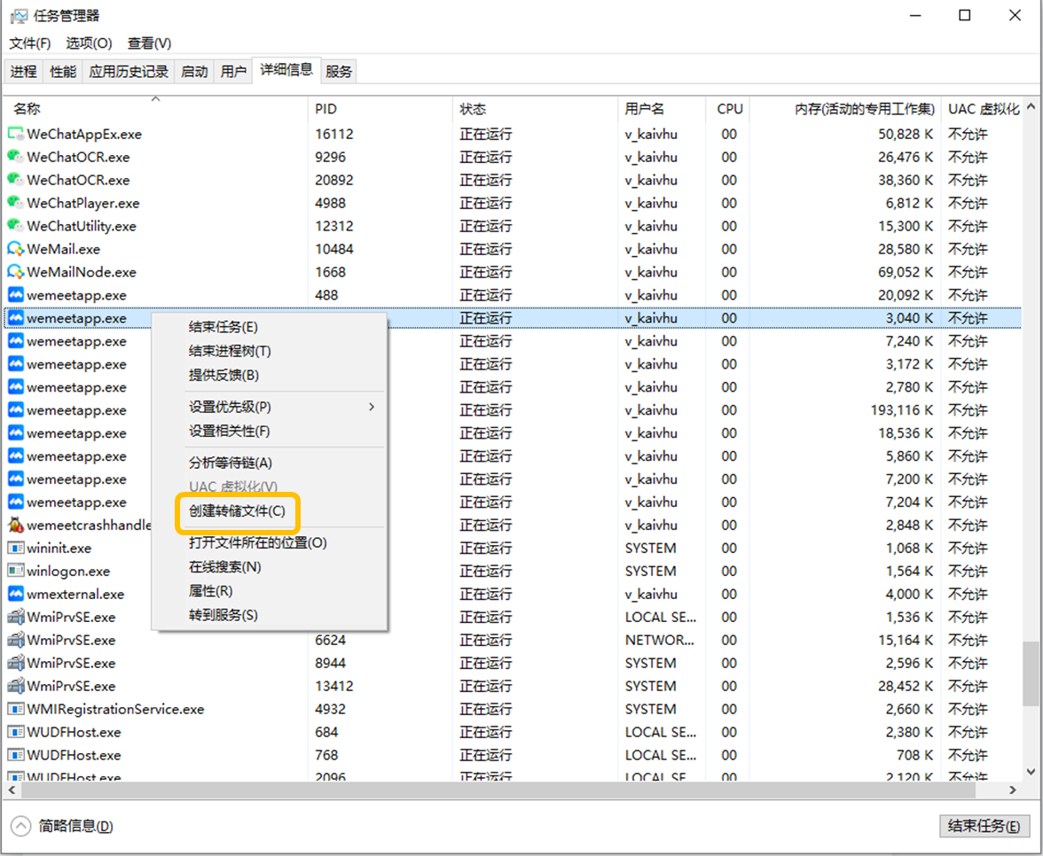Click the WUDFHost.exe icon for PID 684

point(15,732)
